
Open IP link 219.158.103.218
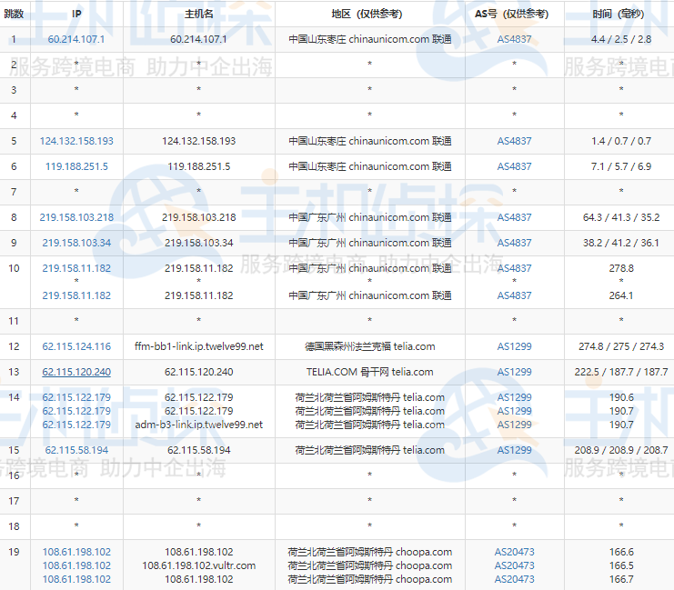pos(76,217)
